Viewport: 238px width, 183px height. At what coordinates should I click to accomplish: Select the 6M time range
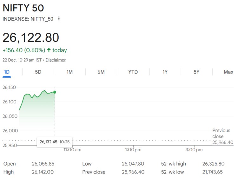[101, 72]
